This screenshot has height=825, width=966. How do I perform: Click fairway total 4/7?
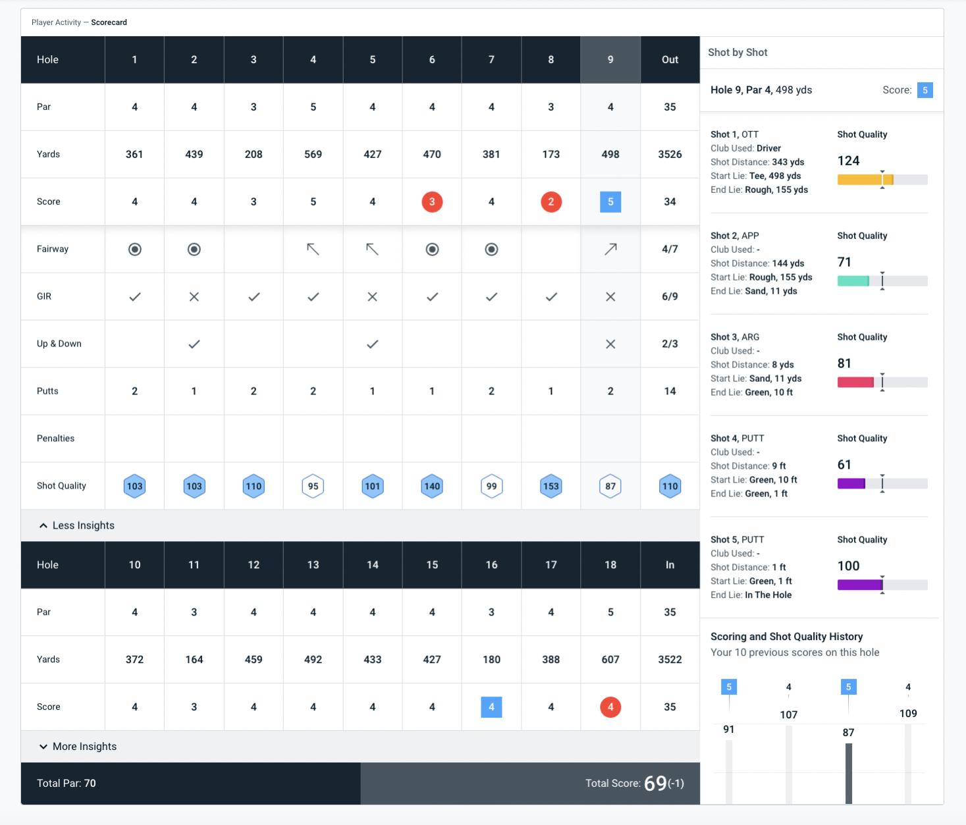coord(670,249)
